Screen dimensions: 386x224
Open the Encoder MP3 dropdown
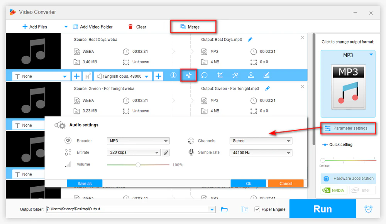(138, 141)
